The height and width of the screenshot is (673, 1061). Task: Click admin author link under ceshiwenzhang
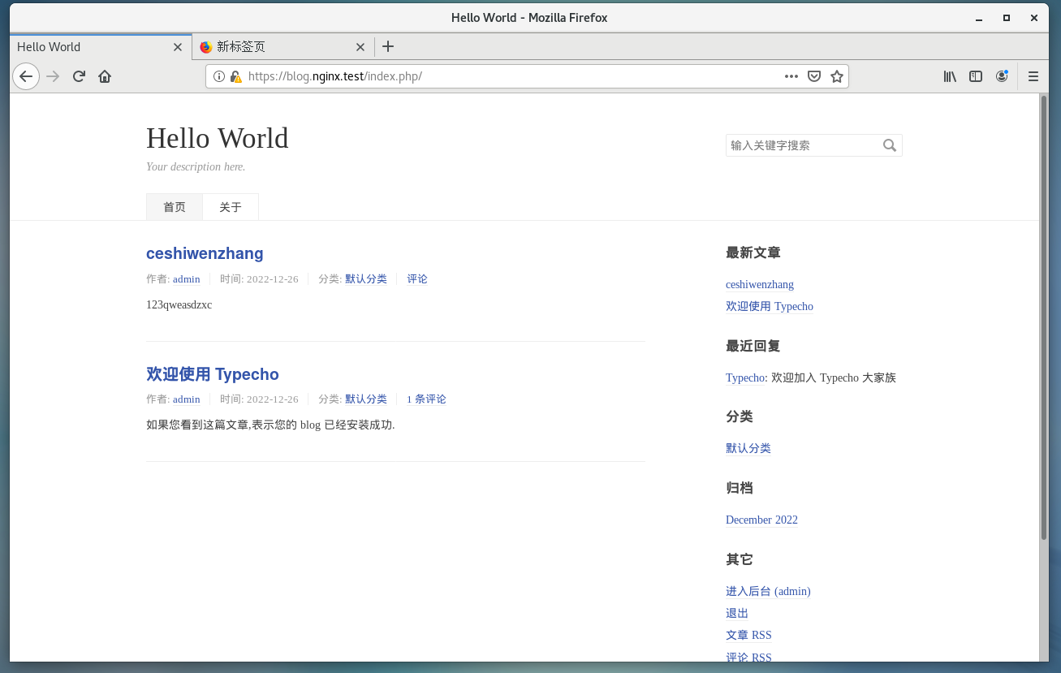coord(187,279)
